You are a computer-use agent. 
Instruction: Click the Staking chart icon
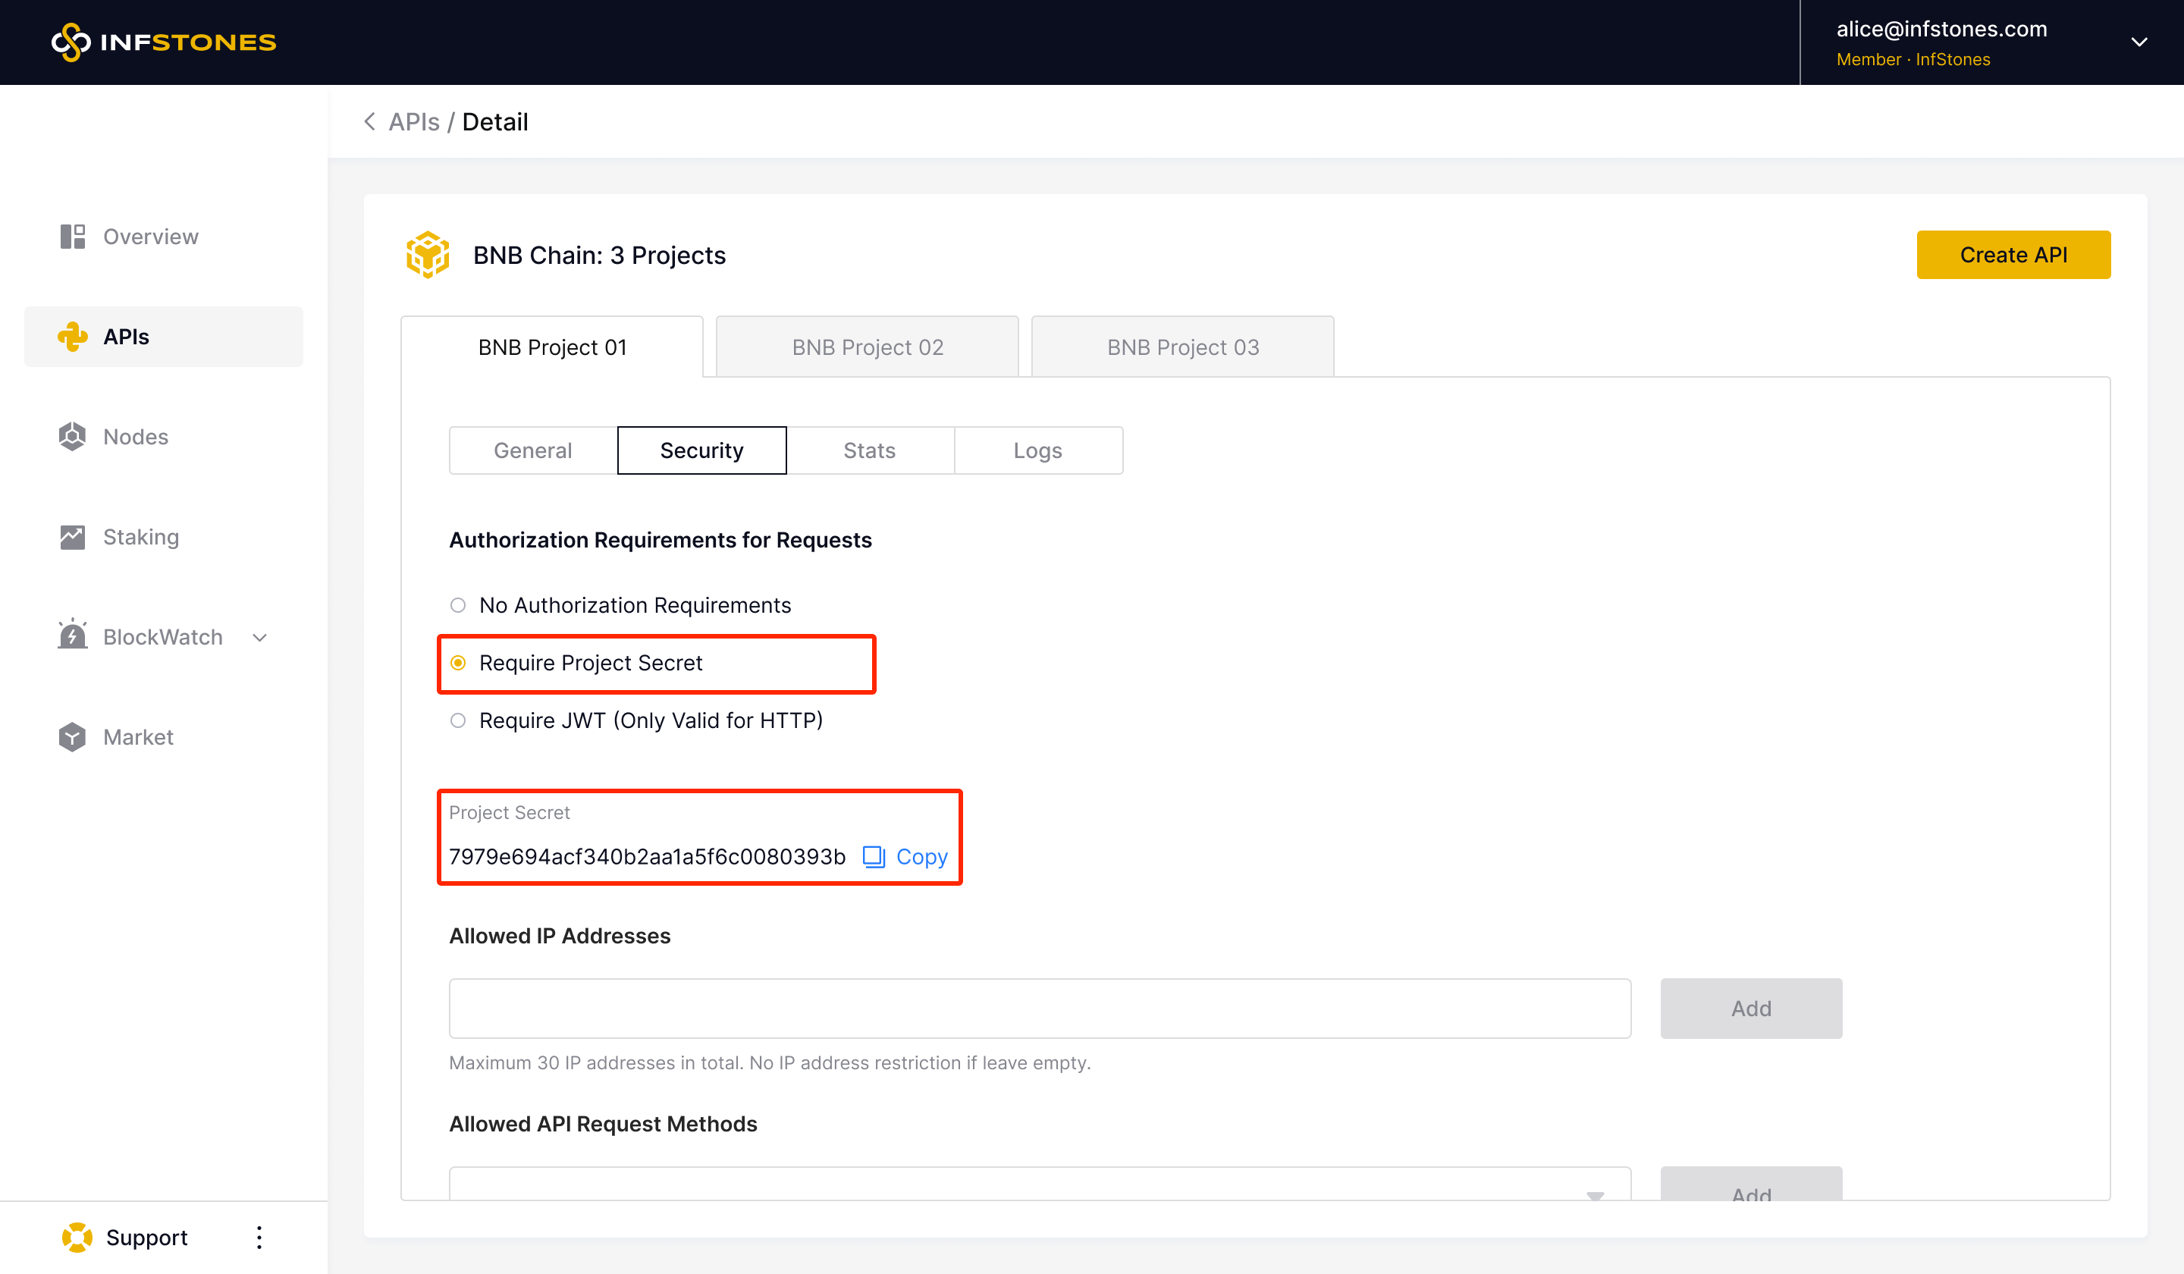(x=73, y=538)
